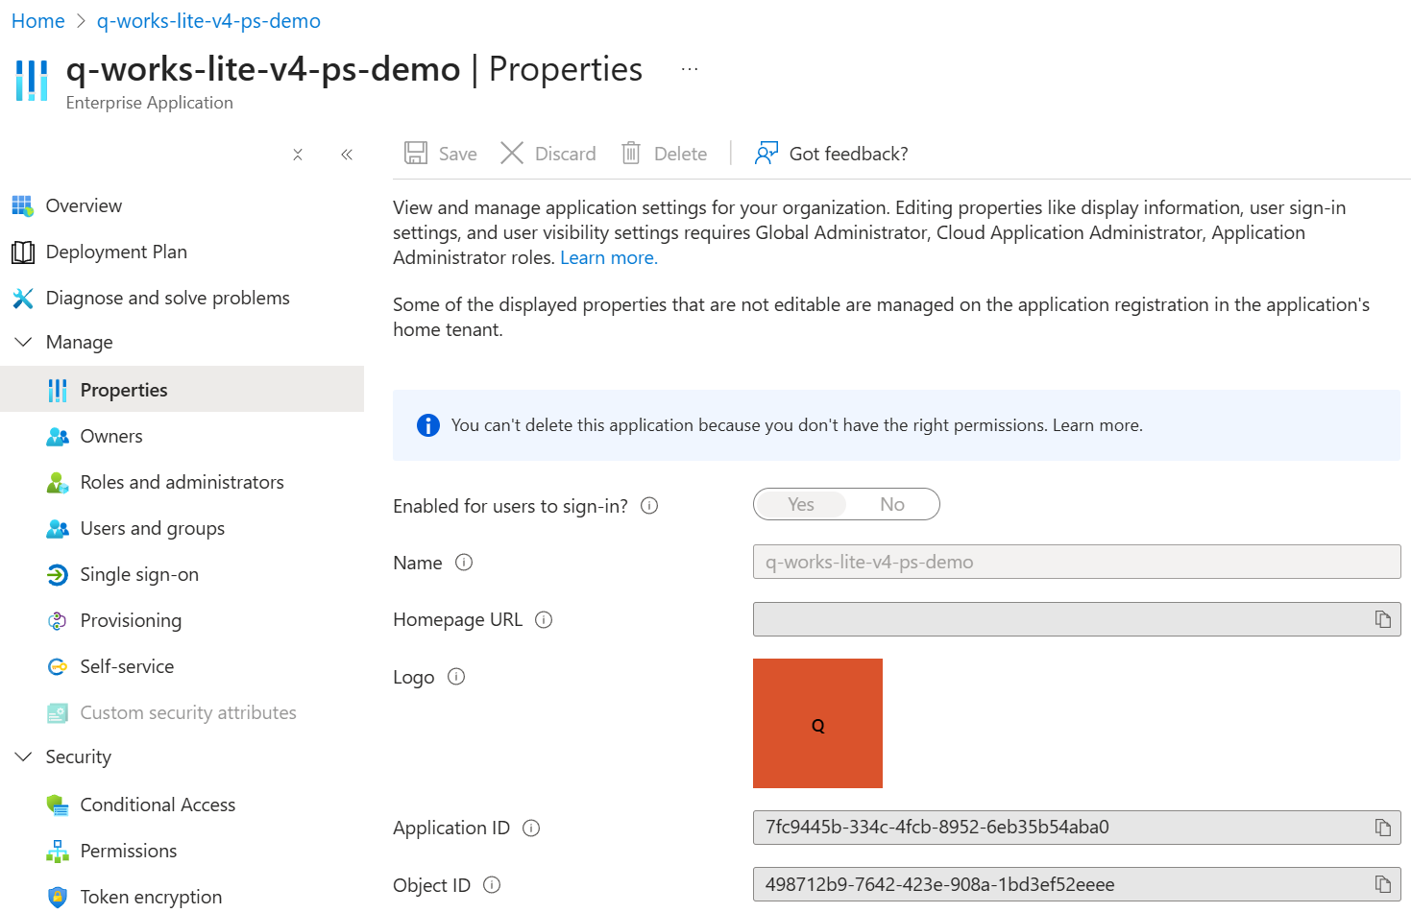Screen dimensions: 1411x913
Task: Copy the Object ID to clipboard
Action: (1383, 884)
